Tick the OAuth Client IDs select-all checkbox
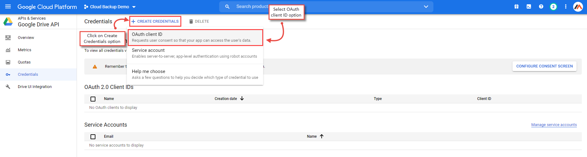Viewport: 587px width, 157px height. (93, 99)
